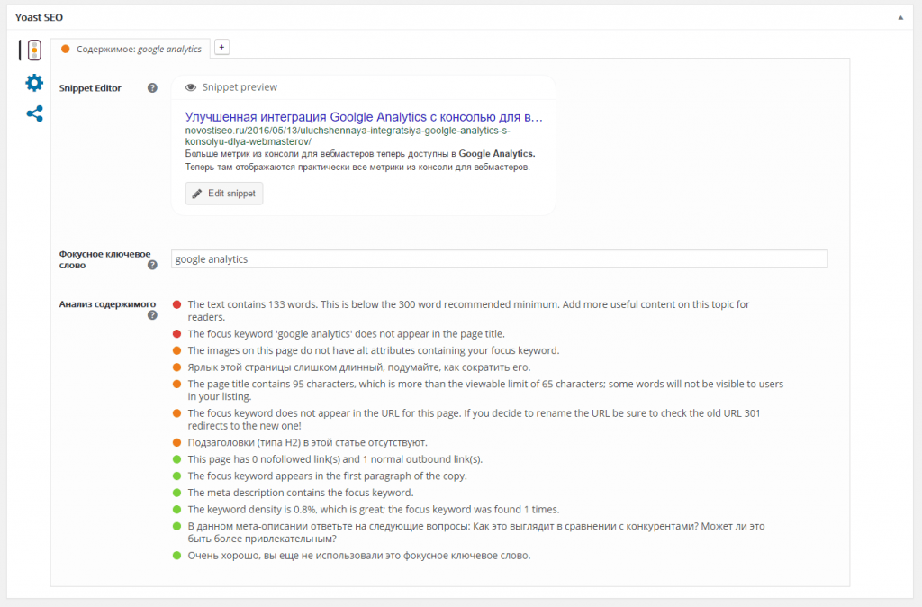This screenshot has width=922, height=607.
Task: Click the green novostiseo.ru snippet URL
Action: coord(348,136)
